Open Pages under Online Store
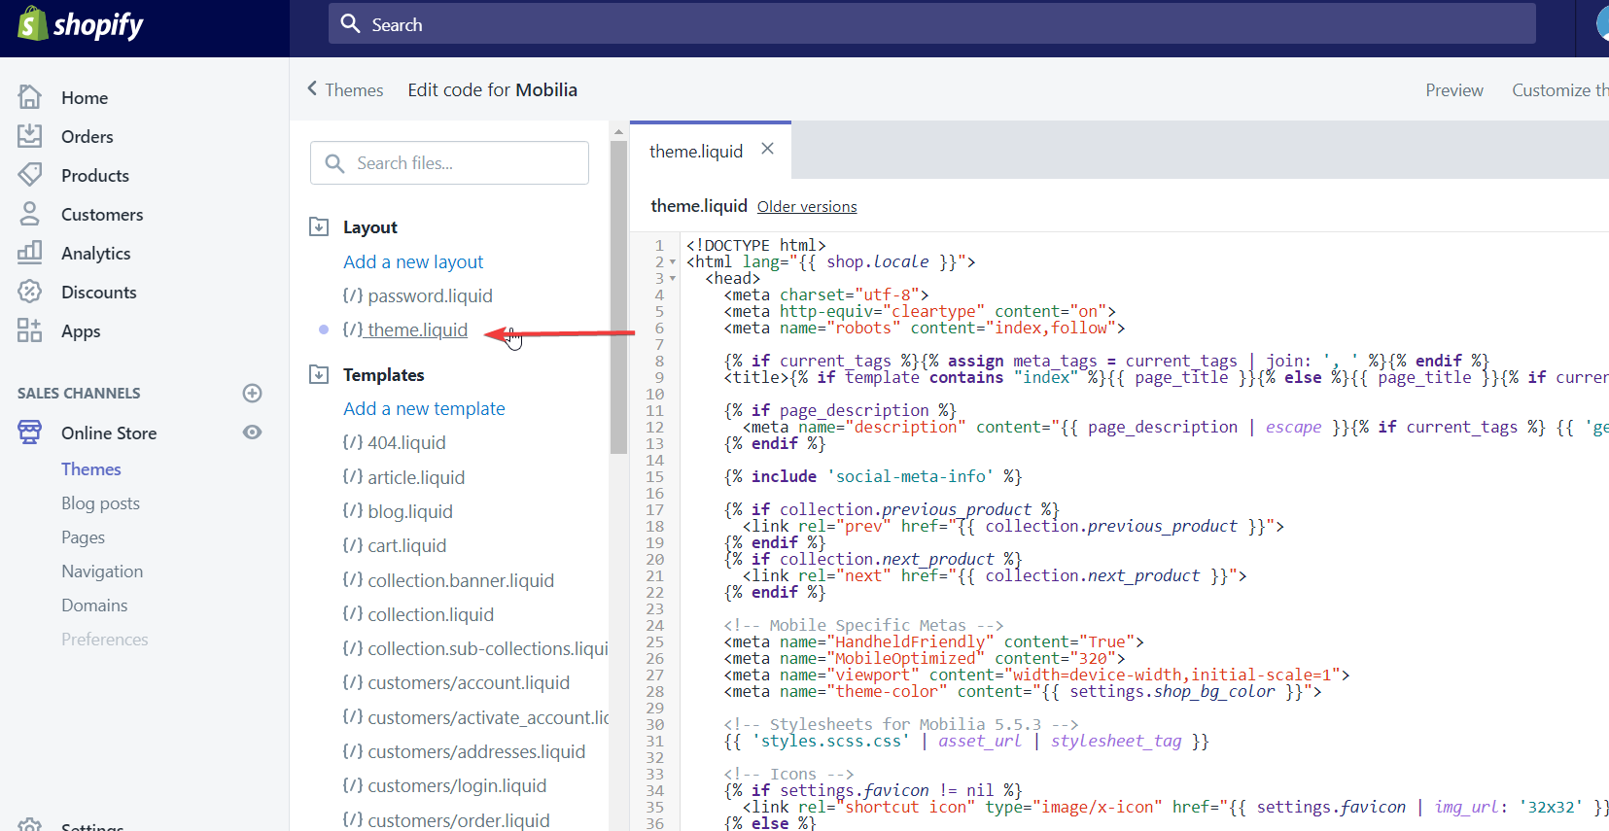Image resolution: width=1609 pixels, height=831 pixels. [84, 537]
